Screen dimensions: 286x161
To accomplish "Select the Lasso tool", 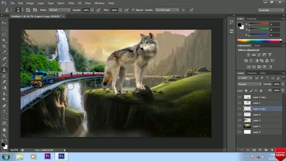I will click(4, 35).
